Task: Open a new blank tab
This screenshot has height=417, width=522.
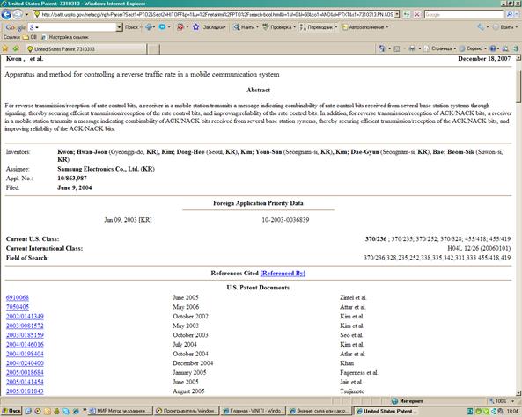Action: tap(153, 49)
